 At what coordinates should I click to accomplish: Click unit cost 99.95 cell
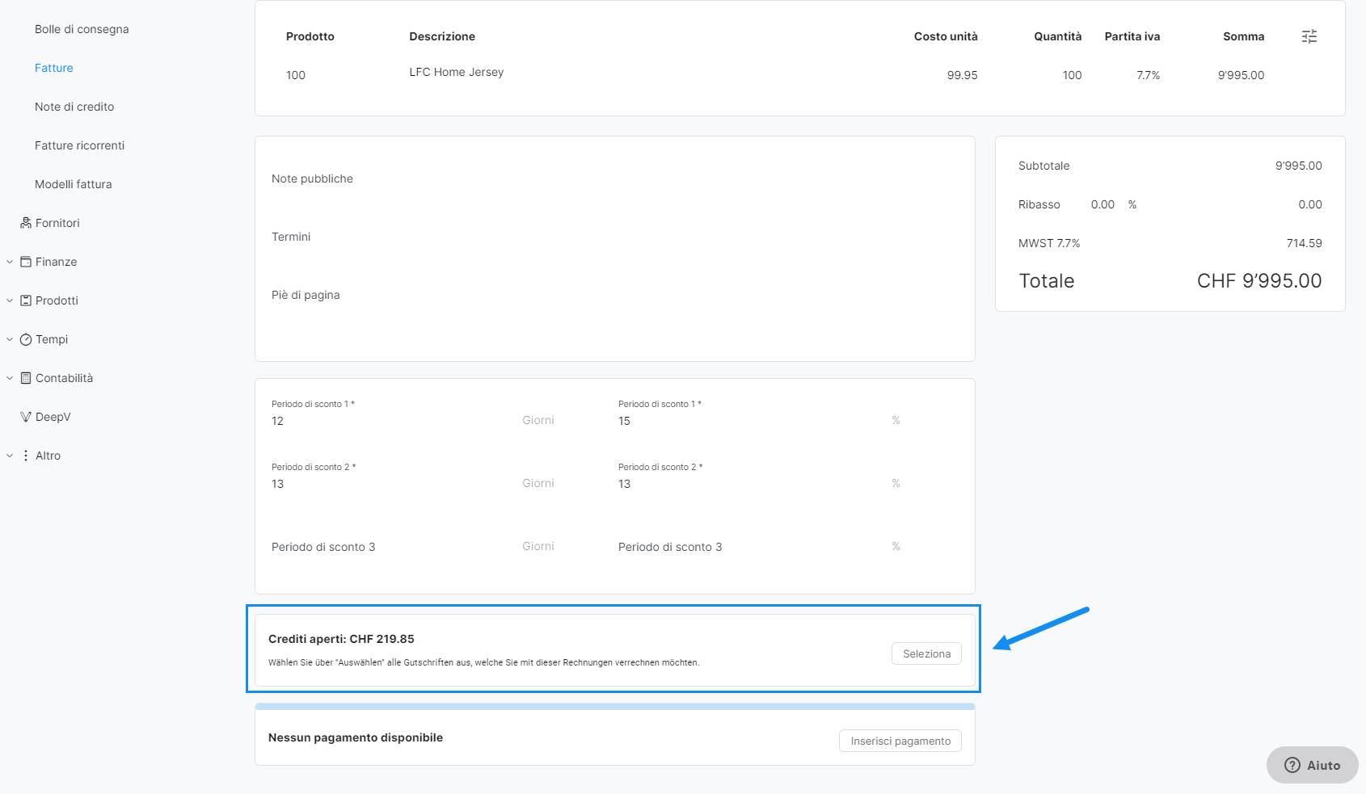click(962, 75)
